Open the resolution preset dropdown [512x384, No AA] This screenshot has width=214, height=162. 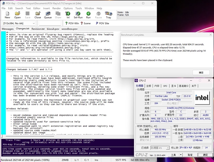click(19, 23)
